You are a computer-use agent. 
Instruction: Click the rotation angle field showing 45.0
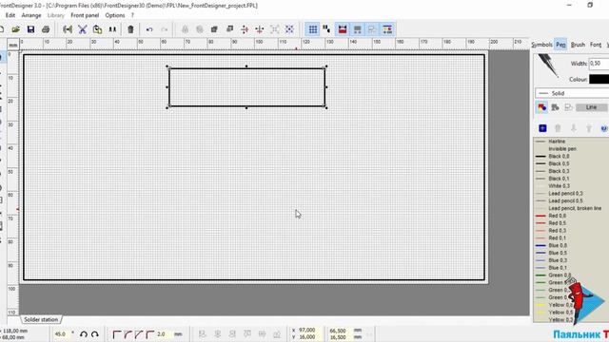pos(62,334)
